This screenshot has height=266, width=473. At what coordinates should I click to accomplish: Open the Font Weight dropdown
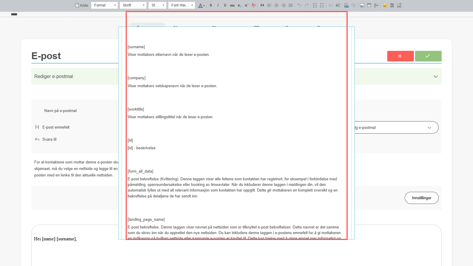[182, 5]
